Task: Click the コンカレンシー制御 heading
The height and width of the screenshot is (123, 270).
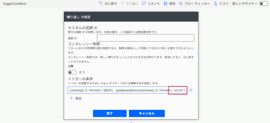Action: click(84, 44)
